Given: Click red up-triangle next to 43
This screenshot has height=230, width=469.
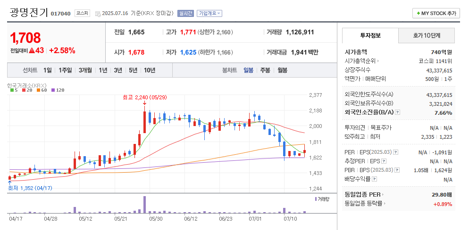Looking at the screenshot, I should [x=32, y=51].
